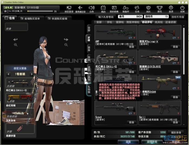The image size is (189, 145).
Task: Rotate character left with curved arrow
Action: pyautogui.click(x=15, y=39)
